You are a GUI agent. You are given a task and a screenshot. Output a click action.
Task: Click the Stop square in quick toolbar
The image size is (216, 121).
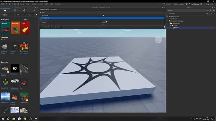click(x=18, y=4)
